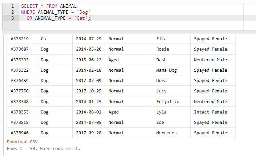Select cell A378946 in the results
The image size is (256, 156).
click(x=20, y=133)
